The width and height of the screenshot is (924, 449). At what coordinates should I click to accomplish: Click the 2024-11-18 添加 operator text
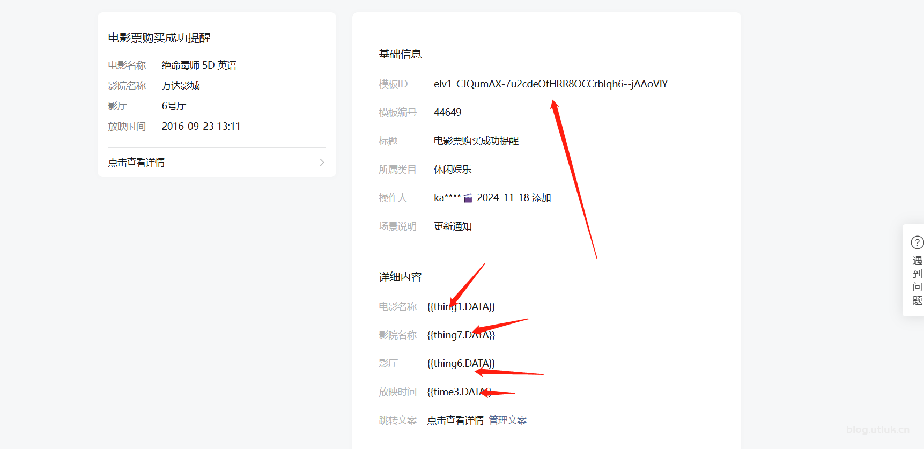click(x=514, y=198)
